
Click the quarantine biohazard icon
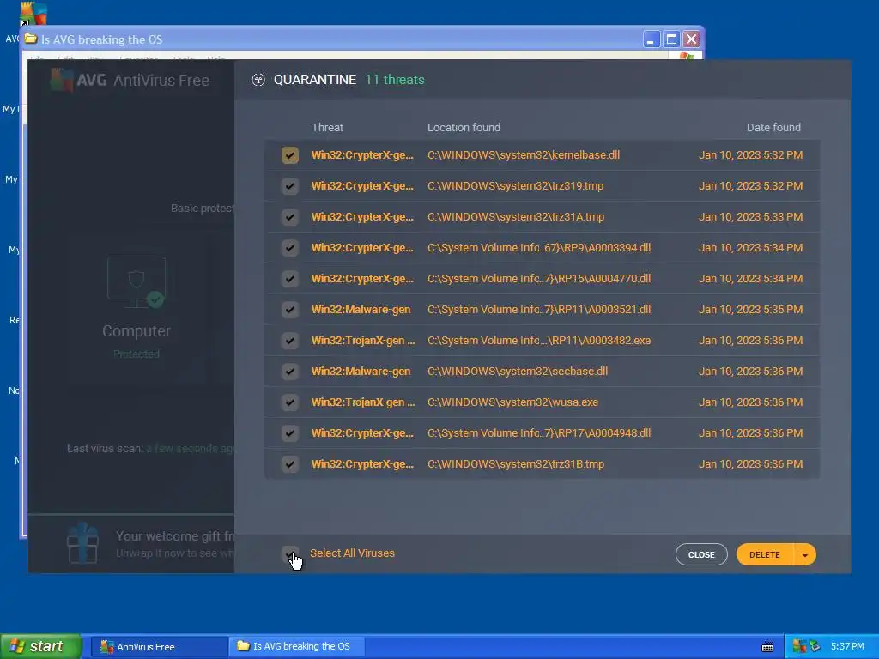[x=258, y=80]
